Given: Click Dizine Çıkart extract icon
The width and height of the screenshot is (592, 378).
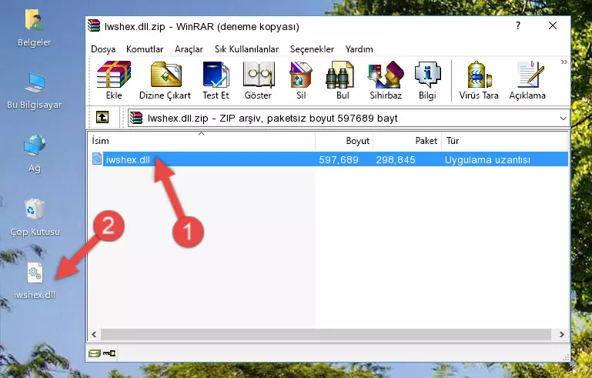Looking at the screenshot, I should [x=165, y=80].
